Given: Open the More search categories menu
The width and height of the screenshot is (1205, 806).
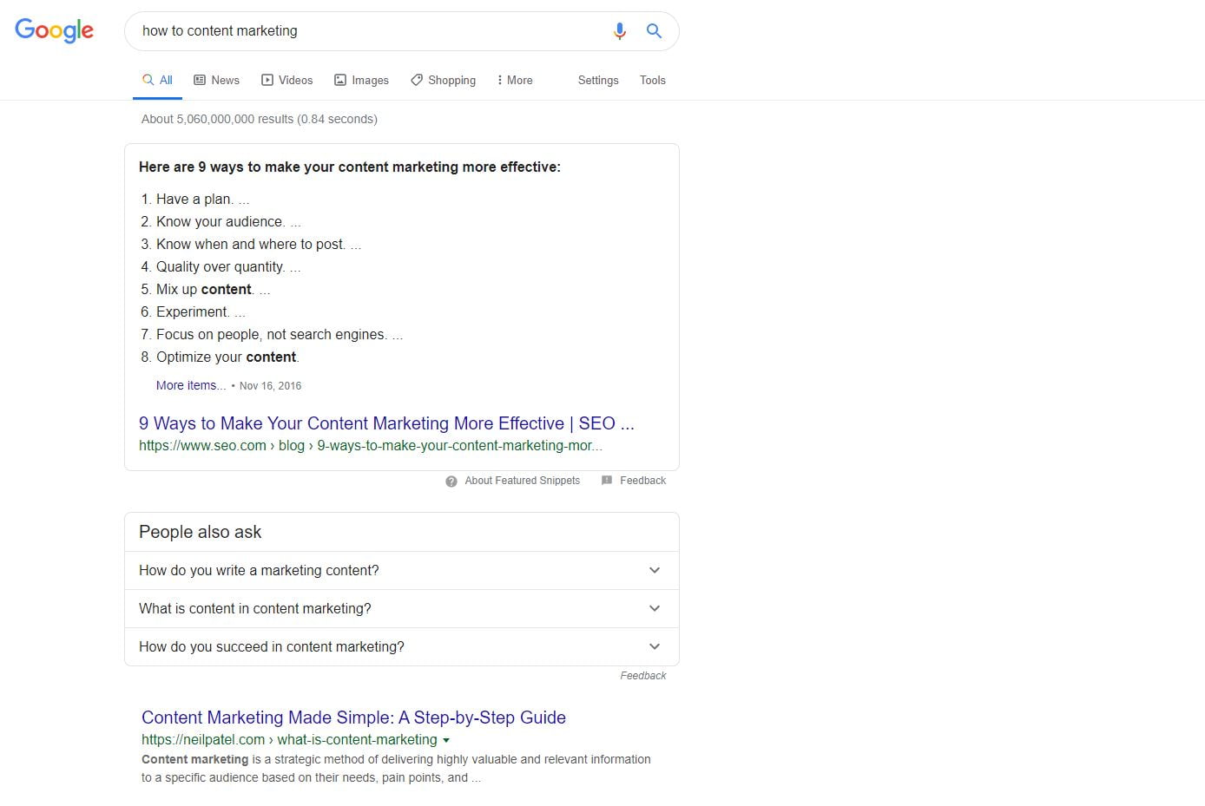Looking at the screenshot, I should 515,80.
